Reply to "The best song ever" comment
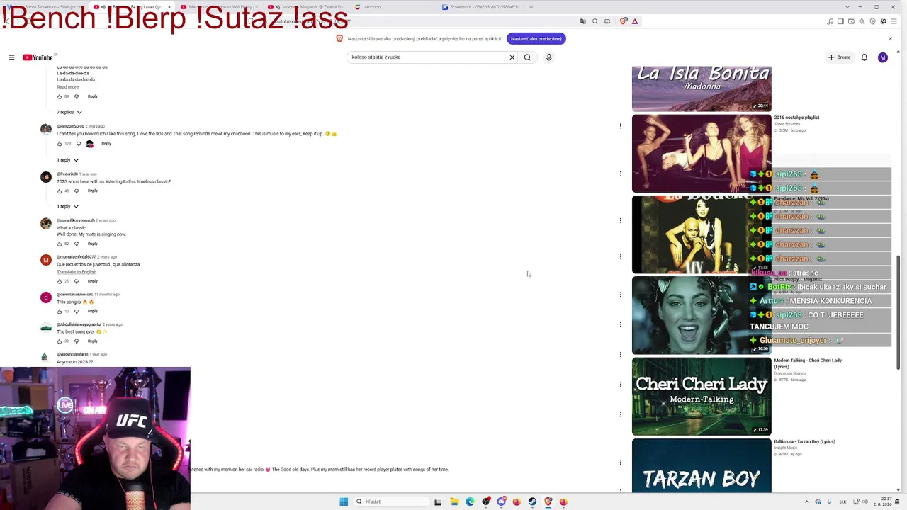 point(93,341)
